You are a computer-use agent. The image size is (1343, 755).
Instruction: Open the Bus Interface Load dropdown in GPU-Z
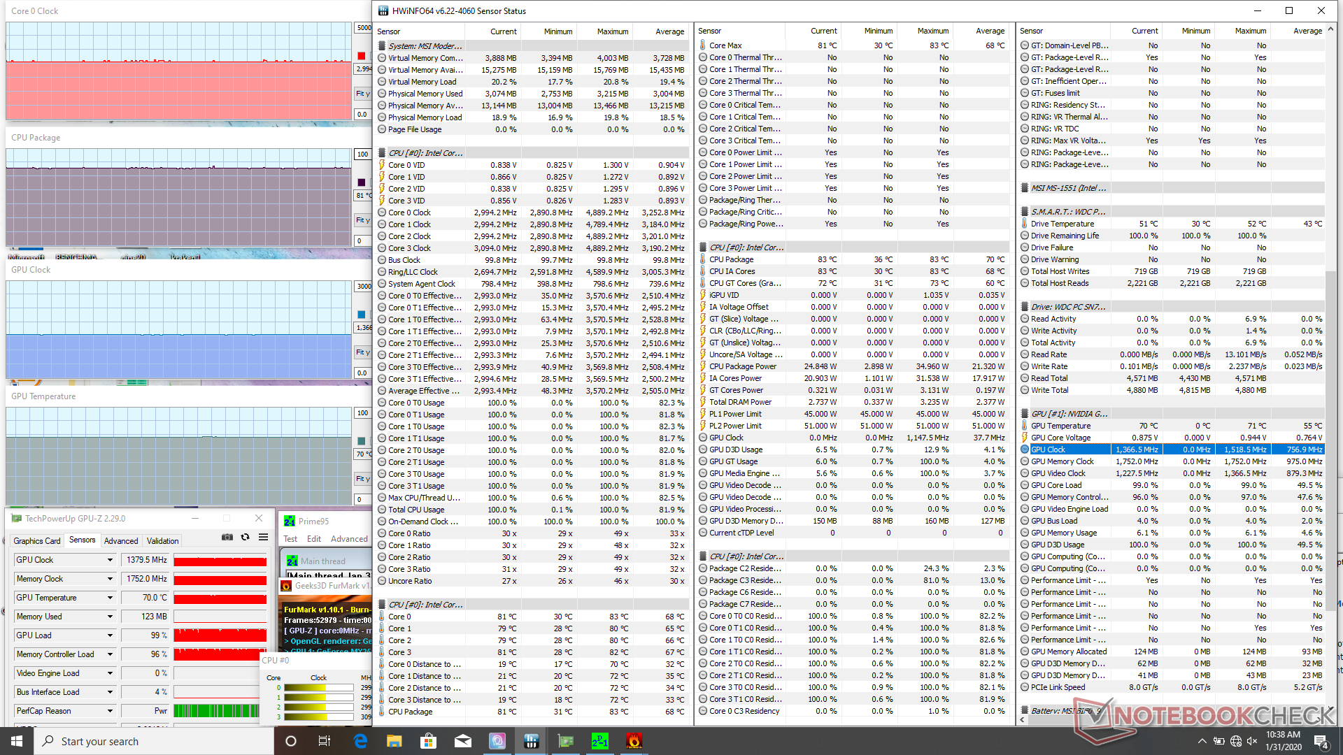(x=110, y=692)
